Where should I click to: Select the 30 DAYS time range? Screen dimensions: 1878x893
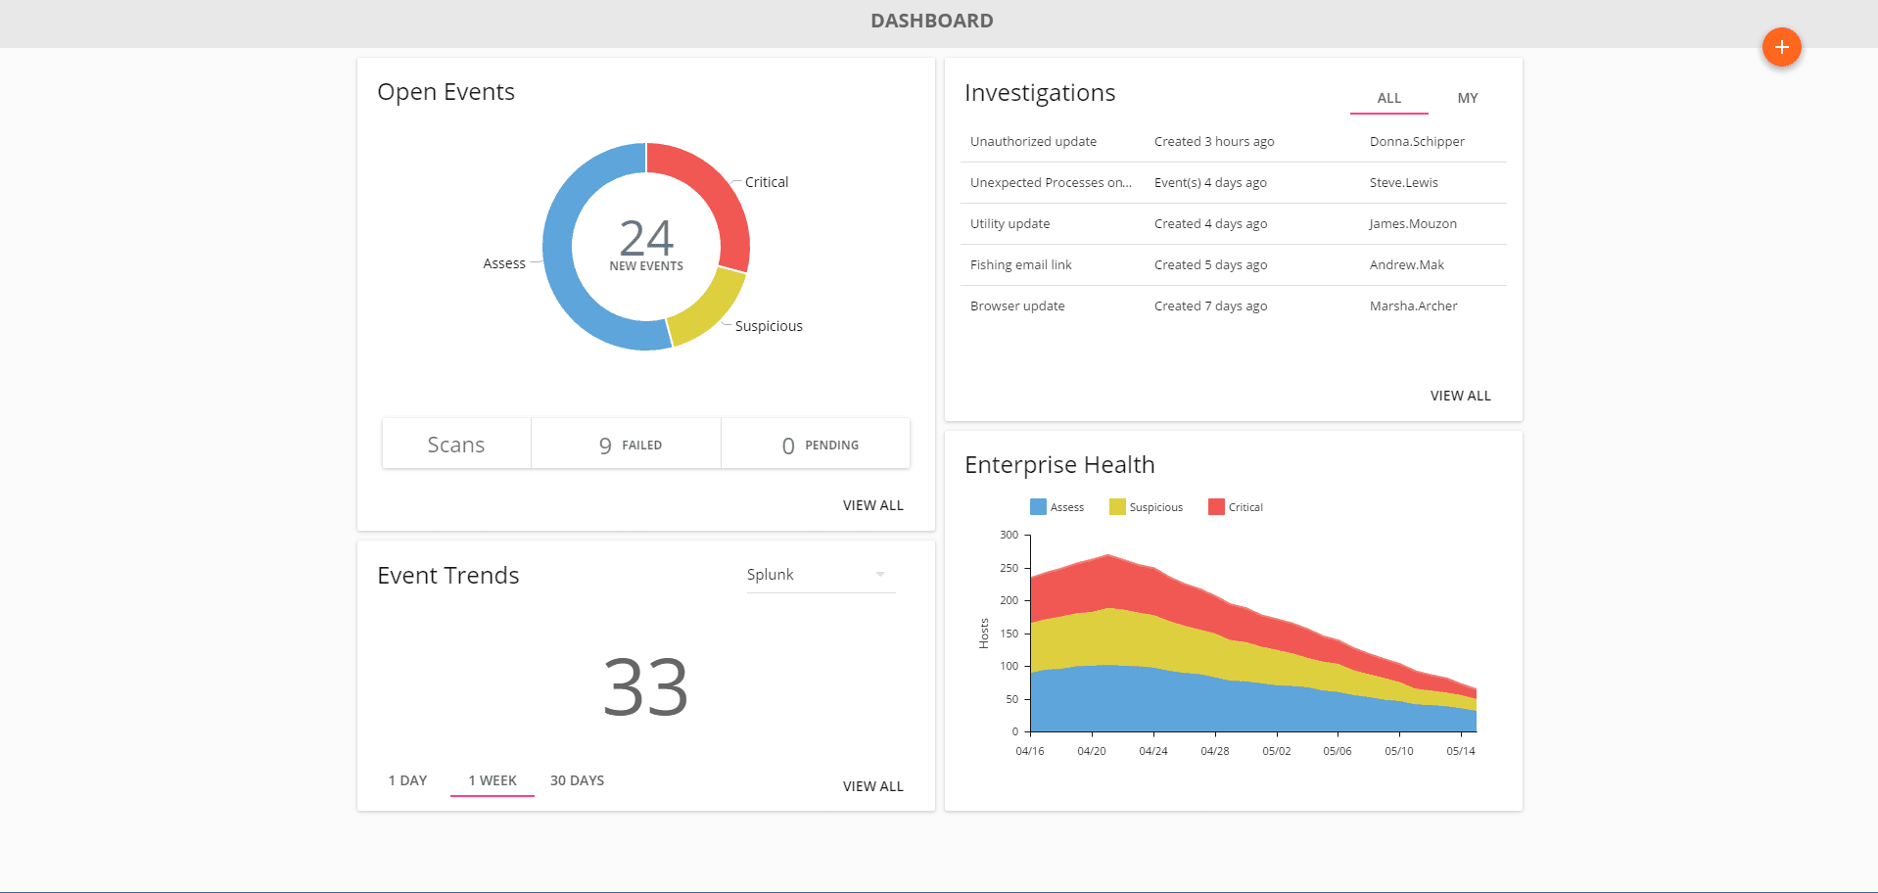pyautogui.click(x=577, y=780)
